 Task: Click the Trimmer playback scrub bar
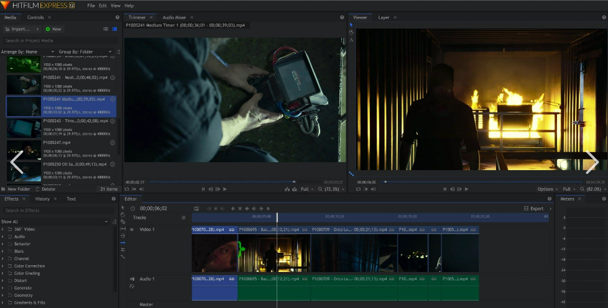234,182
